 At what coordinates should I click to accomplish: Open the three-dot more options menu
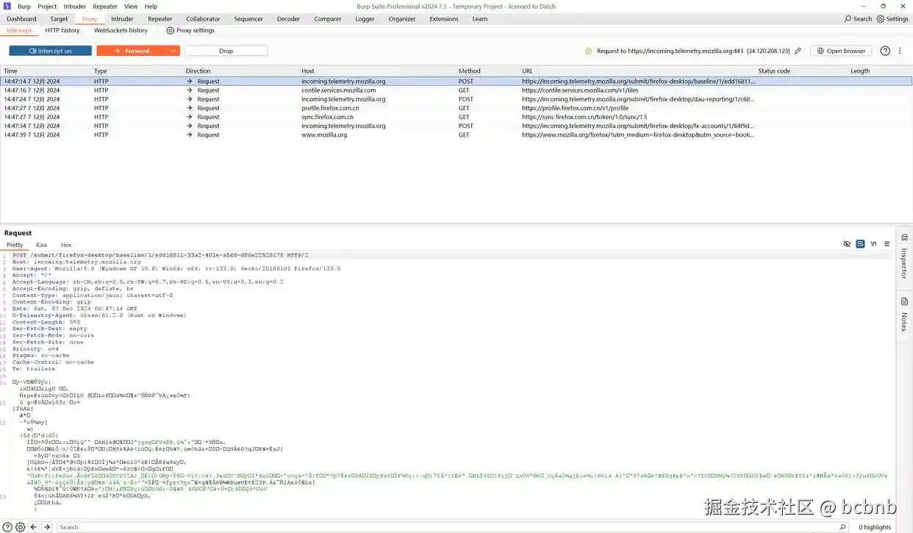(901, 51)
